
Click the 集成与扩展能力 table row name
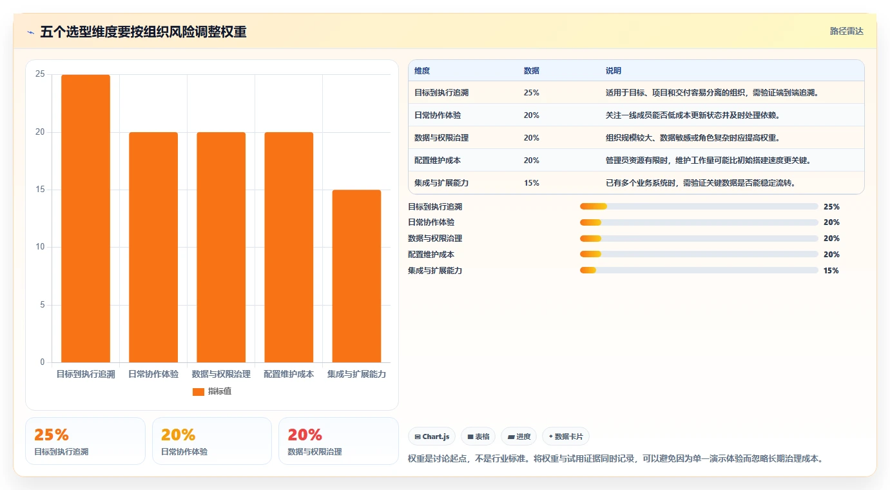pos(441,183)
